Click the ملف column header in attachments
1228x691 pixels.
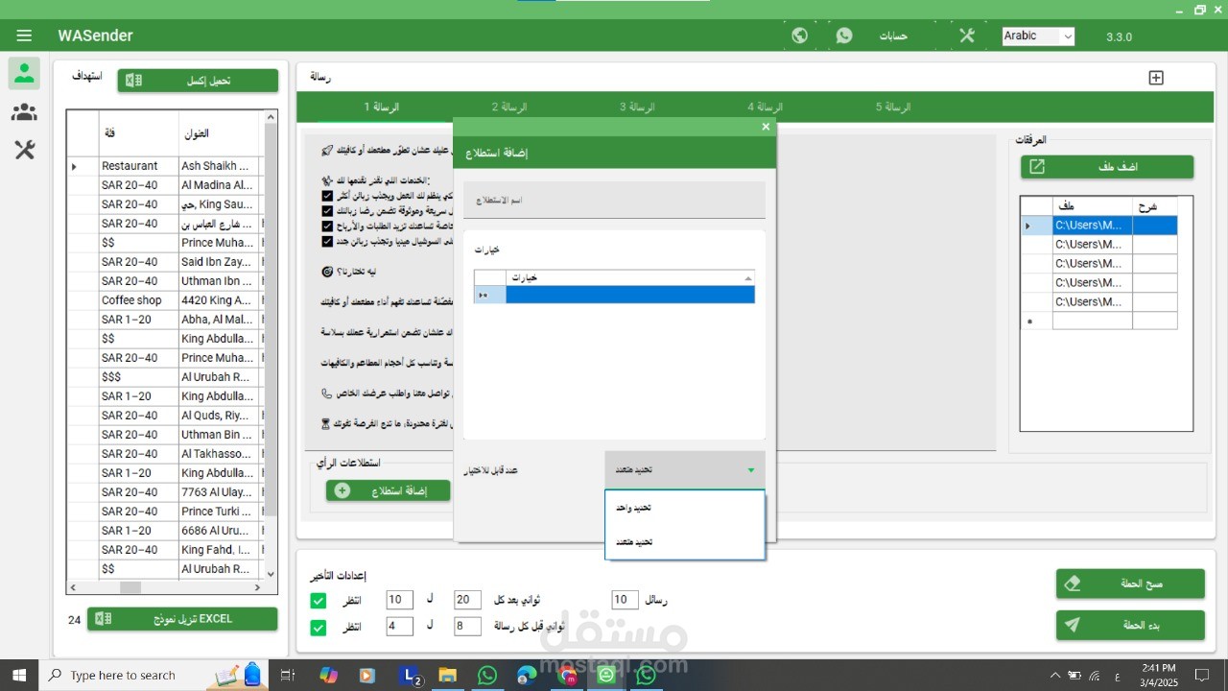[1092, 206]
